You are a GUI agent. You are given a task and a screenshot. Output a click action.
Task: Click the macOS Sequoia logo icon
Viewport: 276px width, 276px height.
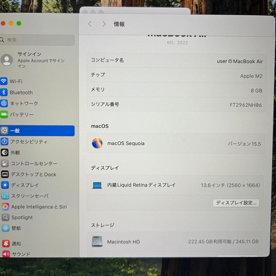tap(97, 143)
